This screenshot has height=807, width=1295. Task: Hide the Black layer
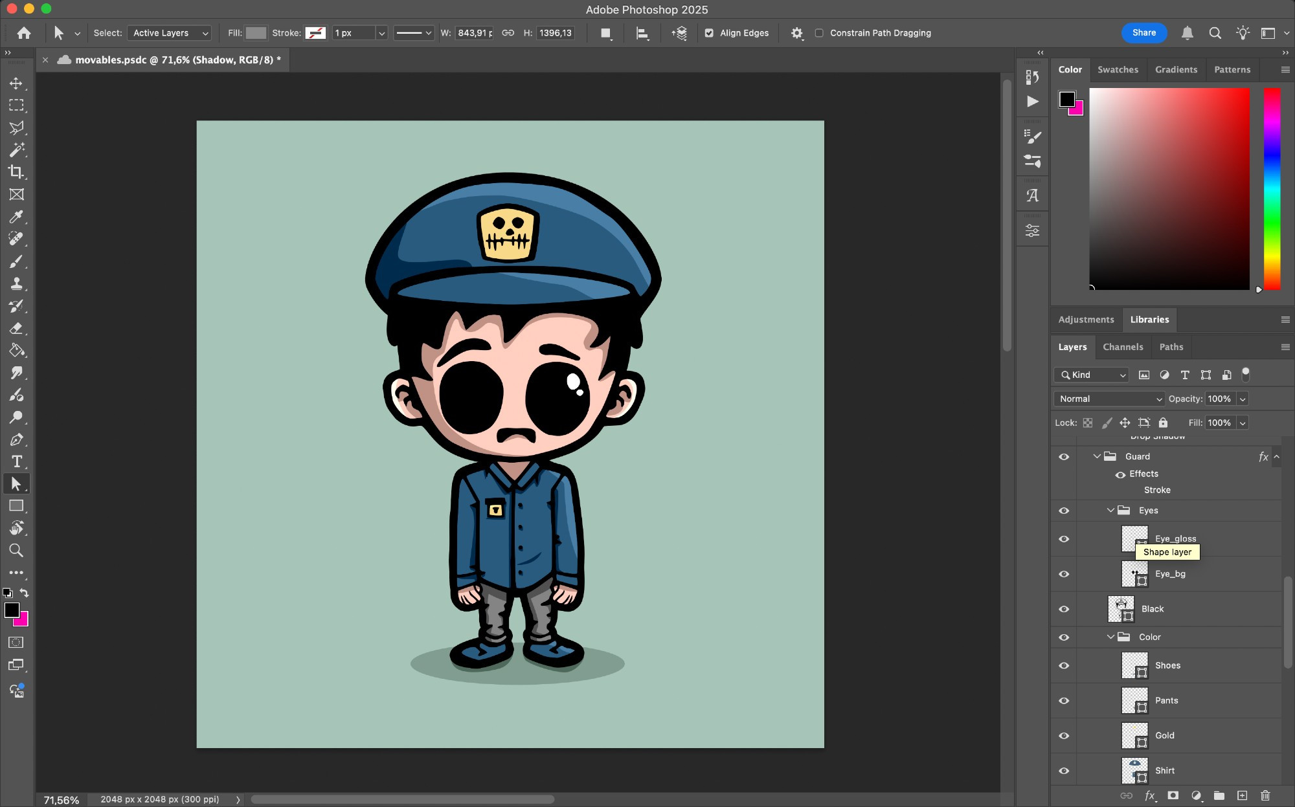tap(1064, 609)
